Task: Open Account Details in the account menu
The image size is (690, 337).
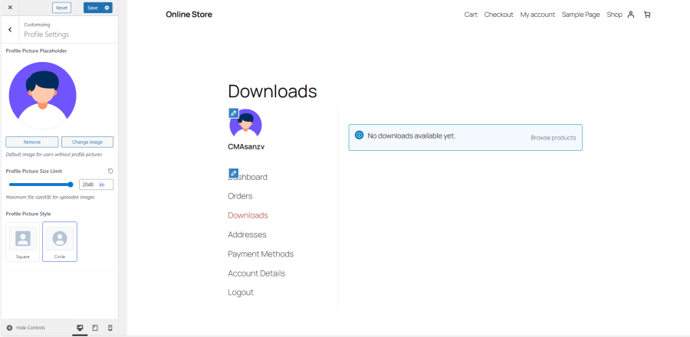Action: 256,273
